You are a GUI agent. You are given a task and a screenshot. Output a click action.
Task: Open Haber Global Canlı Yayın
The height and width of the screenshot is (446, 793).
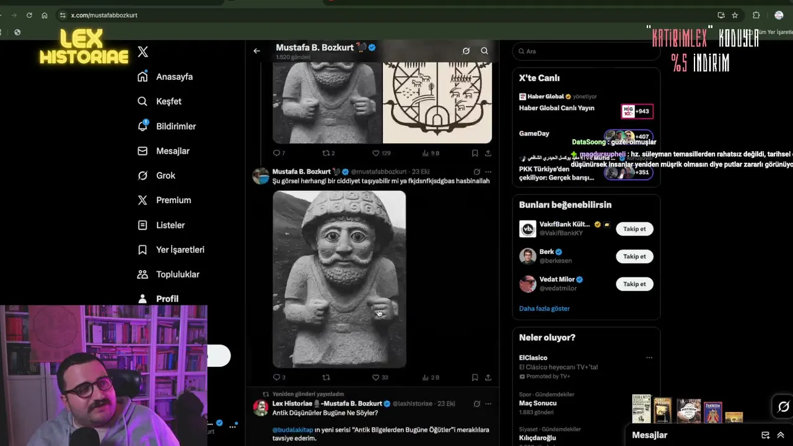pos(556,108)
